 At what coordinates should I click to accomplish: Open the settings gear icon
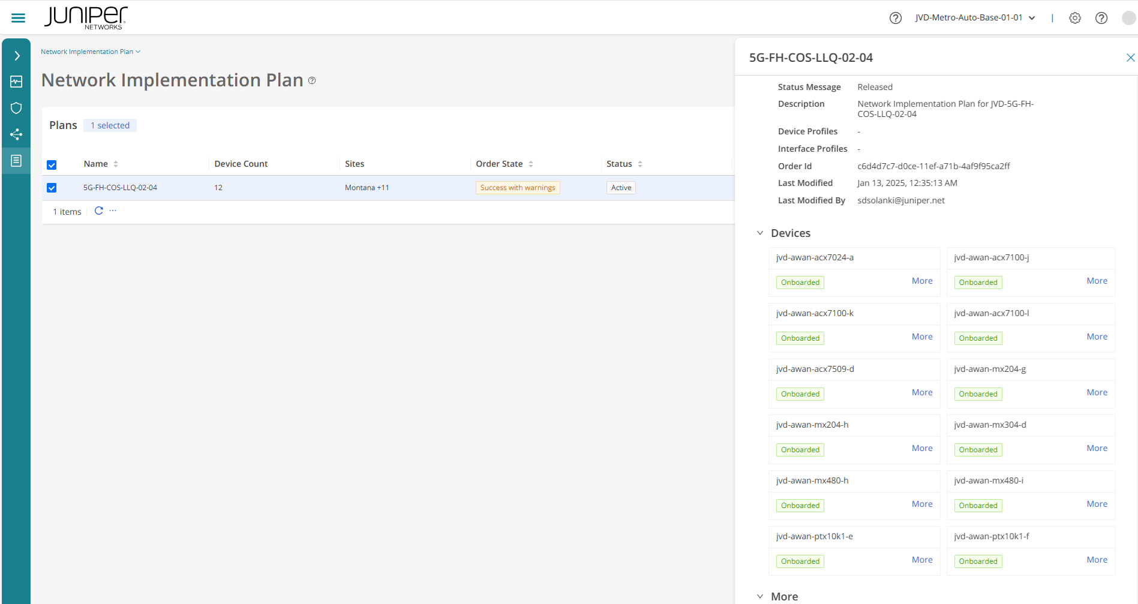click(x=1075, y=18)
